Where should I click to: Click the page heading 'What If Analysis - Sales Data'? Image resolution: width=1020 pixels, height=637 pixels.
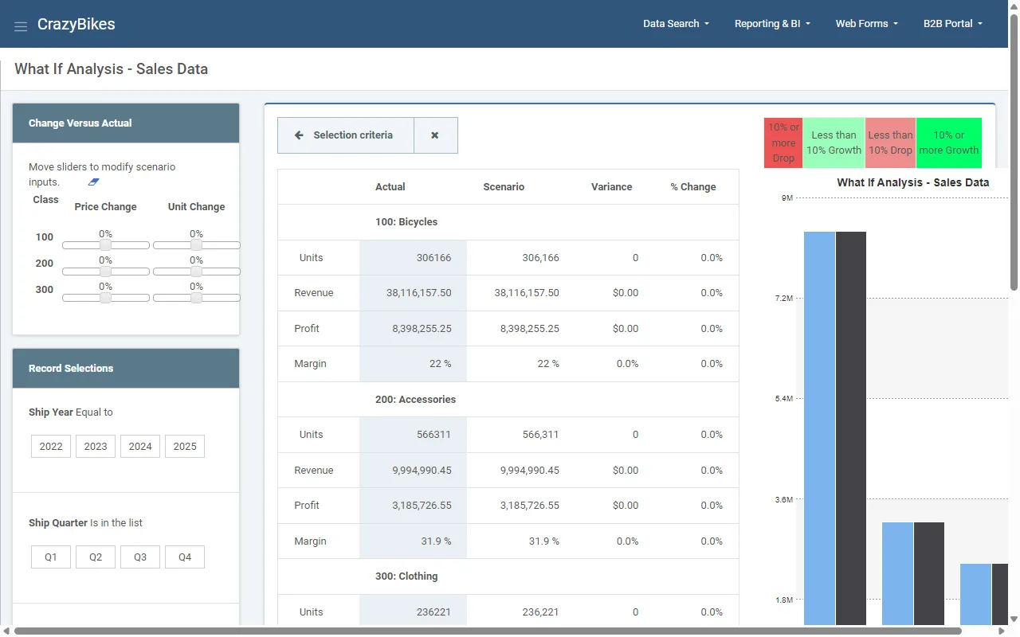[x=112, y=69]
